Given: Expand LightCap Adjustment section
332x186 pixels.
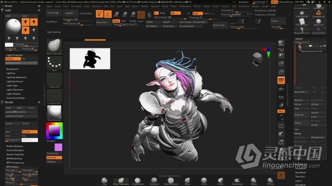Looking at the screenshot, I should 16,77.
